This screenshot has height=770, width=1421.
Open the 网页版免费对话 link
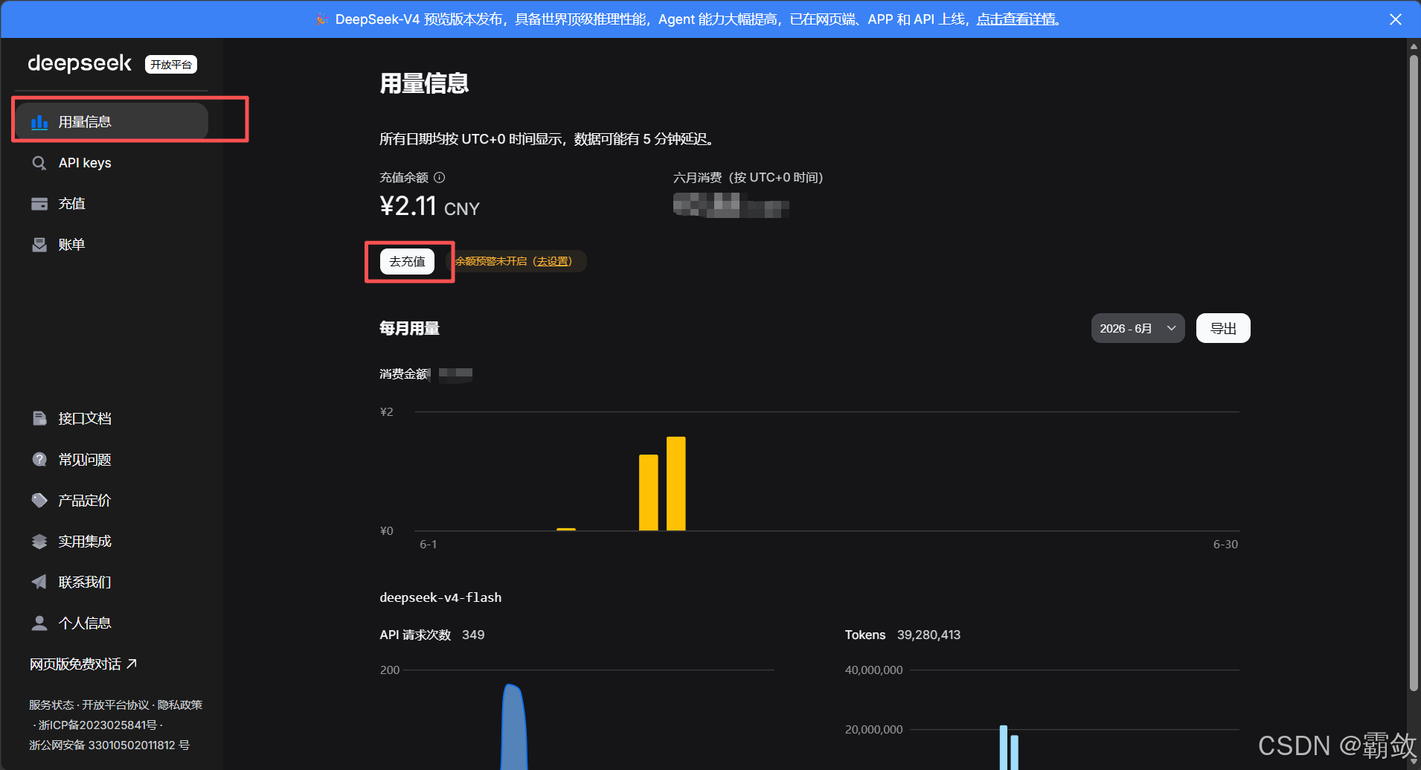click(x=83, y=664)
